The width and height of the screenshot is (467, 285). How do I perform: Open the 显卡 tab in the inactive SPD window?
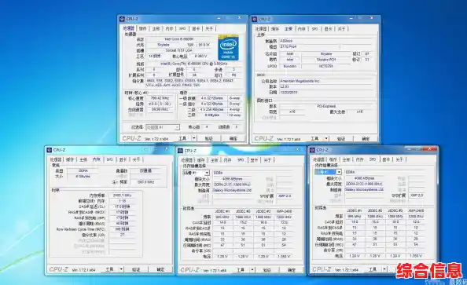tap(254, 160)
